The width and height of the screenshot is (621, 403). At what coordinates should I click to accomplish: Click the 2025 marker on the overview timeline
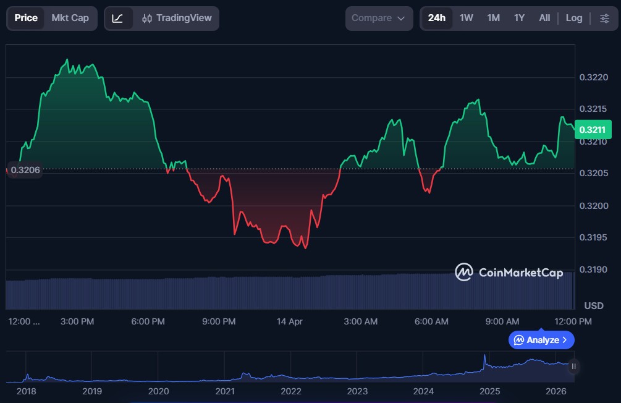point(489,391)
